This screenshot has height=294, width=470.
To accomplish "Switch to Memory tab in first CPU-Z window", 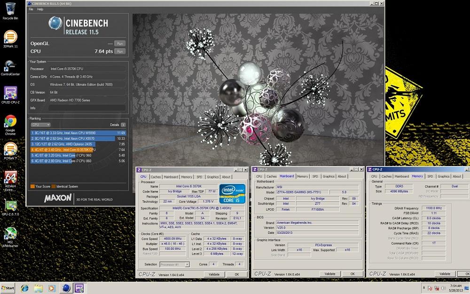I will click(x=187, y=177).
